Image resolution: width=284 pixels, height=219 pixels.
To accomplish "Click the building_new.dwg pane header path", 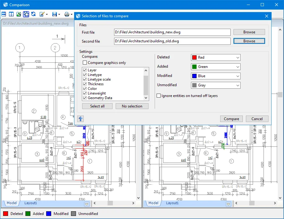I will [36, 23].
